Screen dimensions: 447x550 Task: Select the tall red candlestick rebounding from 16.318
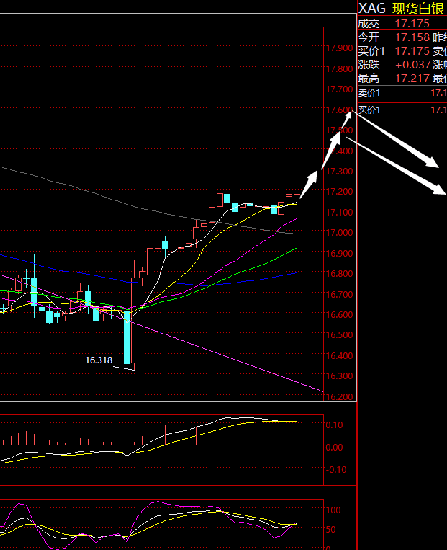click(134, 314)
